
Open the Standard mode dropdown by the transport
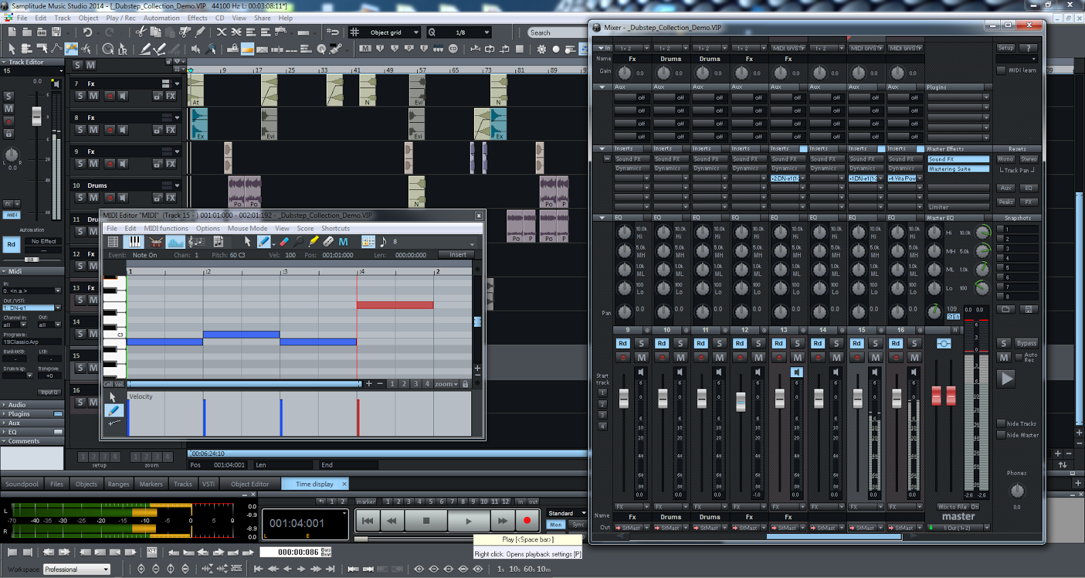tap(567, 513)
